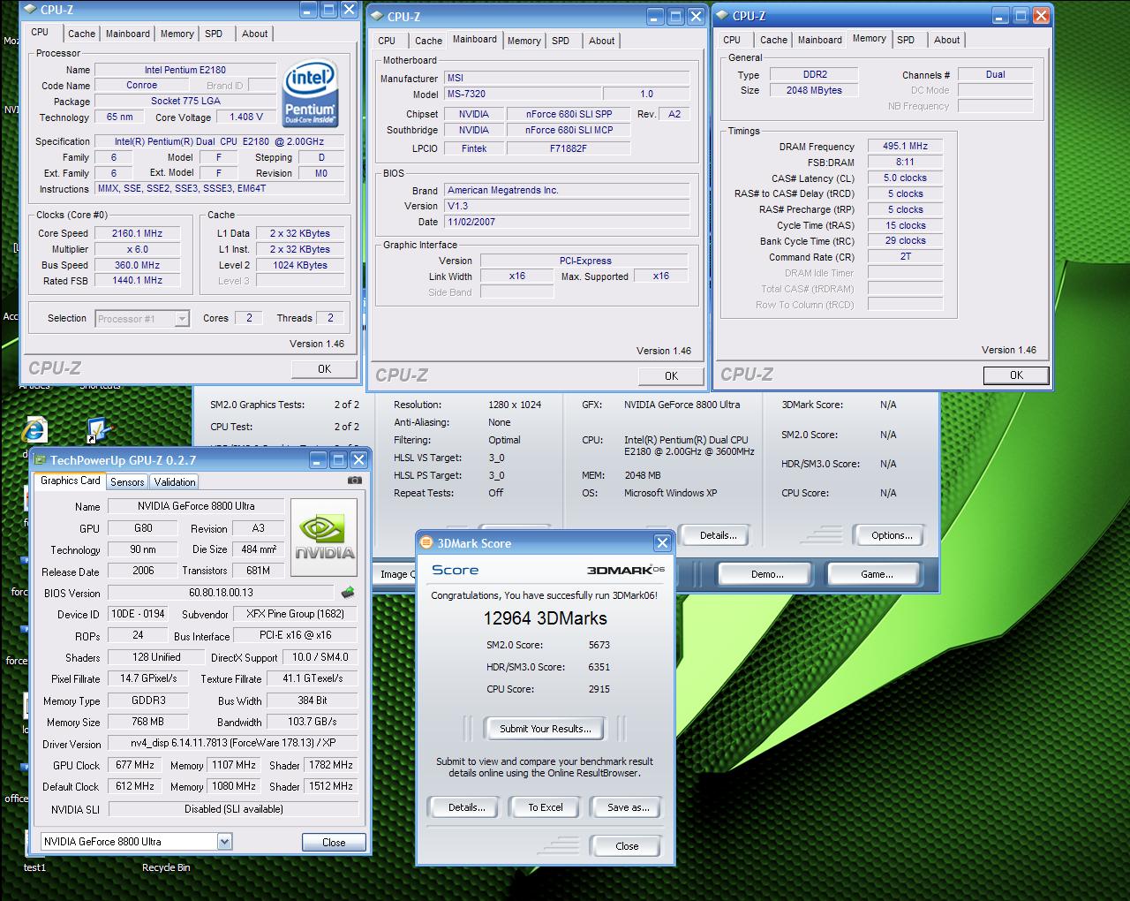Select the Internet Explorer desktop icon

coord(34,430)
